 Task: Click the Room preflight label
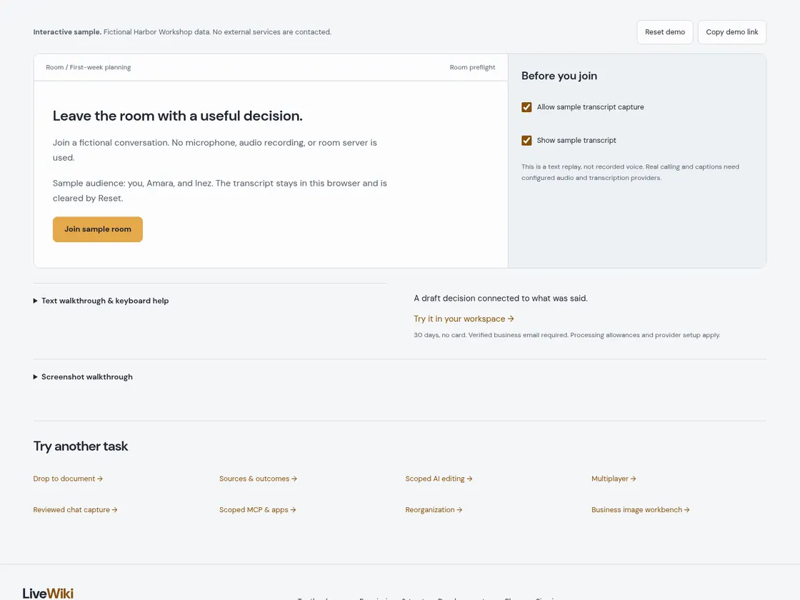coord(472,67)
